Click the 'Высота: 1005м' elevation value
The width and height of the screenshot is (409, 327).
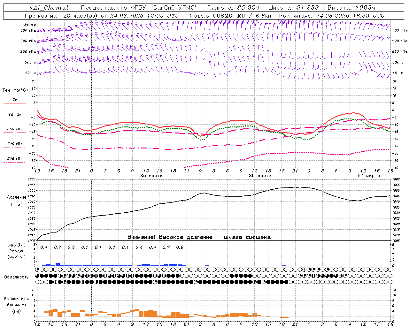pyautogui.click(x=351, y=8)
